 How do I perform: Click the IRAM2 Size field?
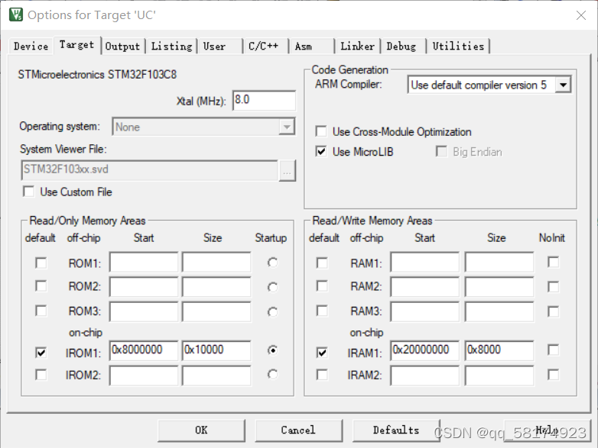click(499, 375)
